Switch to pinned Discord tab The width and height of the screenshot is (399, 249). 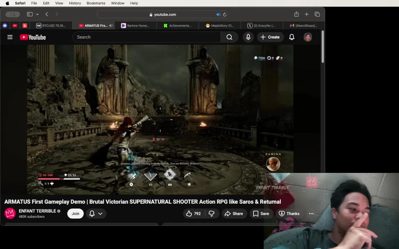pyautogui.click(x=5, y=25)
